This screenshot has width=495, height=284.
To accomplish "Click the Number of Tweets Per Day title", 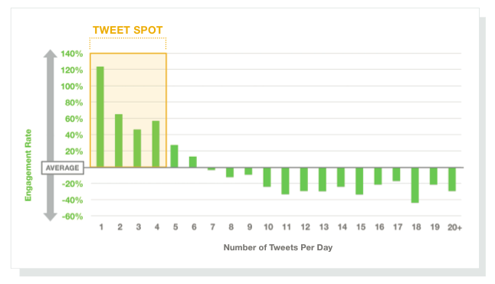I will 278,247.
